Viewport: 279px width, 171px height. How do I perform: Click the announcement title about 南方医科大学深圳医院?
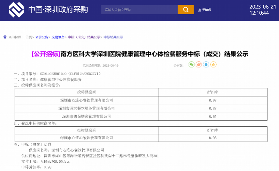point(154,54)
